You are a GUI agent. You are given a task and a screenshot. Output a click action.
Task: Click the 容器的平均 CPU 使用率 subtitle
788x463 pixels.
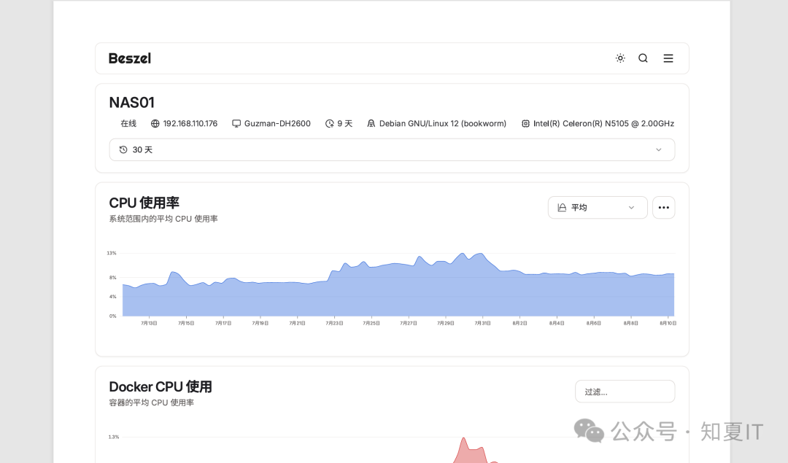(x=151, y=402)
